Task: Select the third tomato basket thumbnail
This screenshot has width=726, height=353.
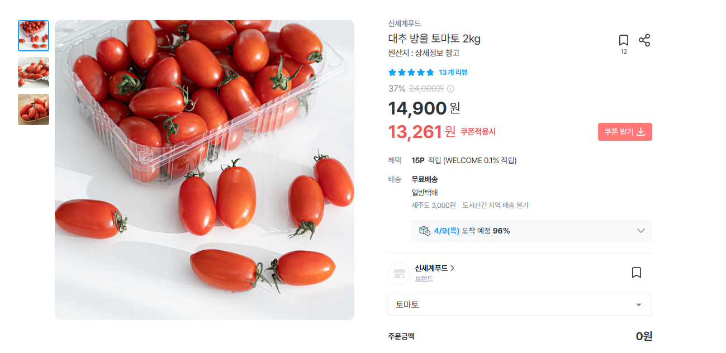Action: click(x=34, y=109)
